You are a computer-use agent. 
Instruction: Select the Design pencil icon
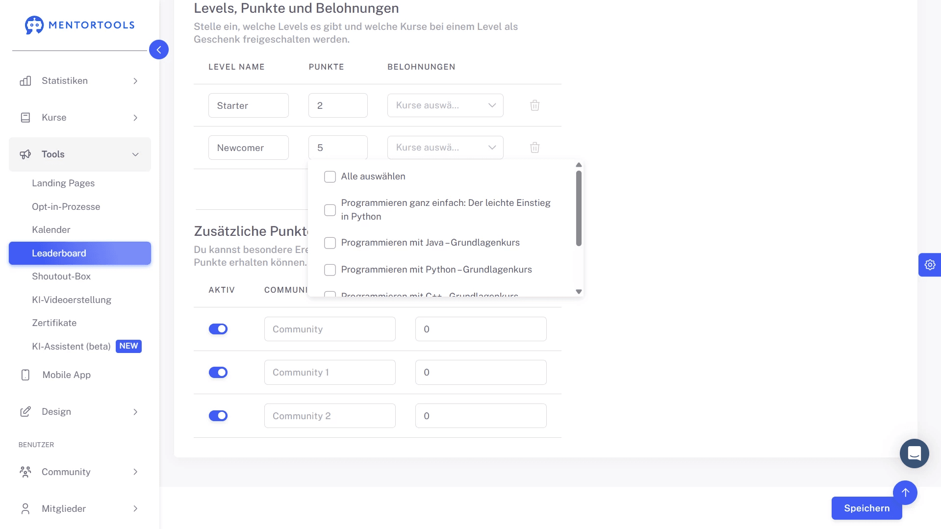(25, 412)
